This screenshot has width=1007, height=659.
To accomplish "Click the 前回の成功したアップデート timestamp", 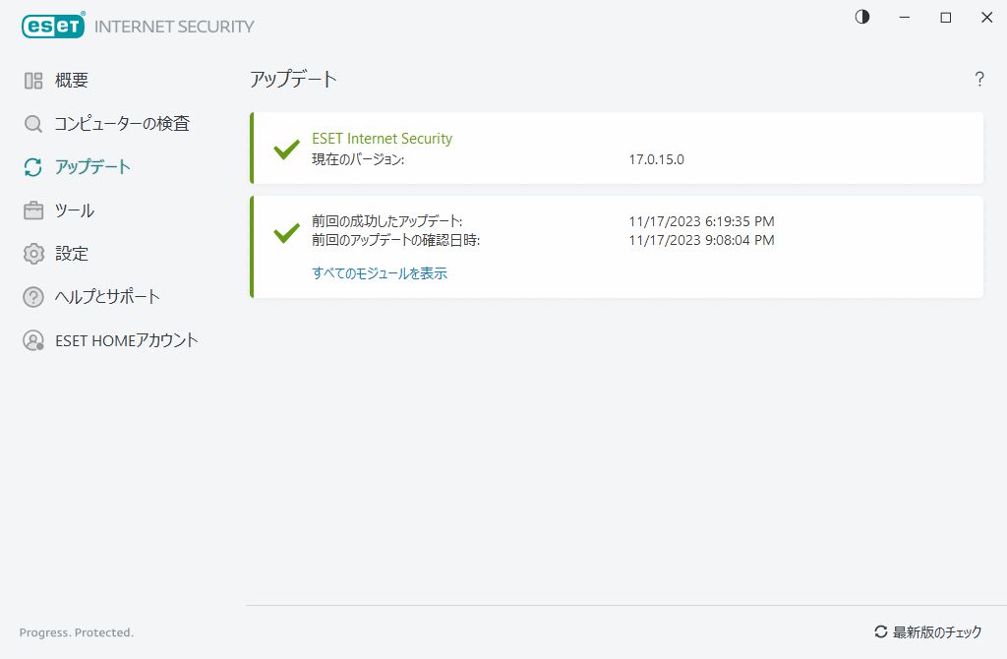I will pyautogui.click(x=702, y=221).
